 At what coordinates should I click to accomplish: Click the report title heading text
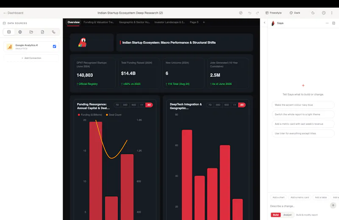point(169,43)
